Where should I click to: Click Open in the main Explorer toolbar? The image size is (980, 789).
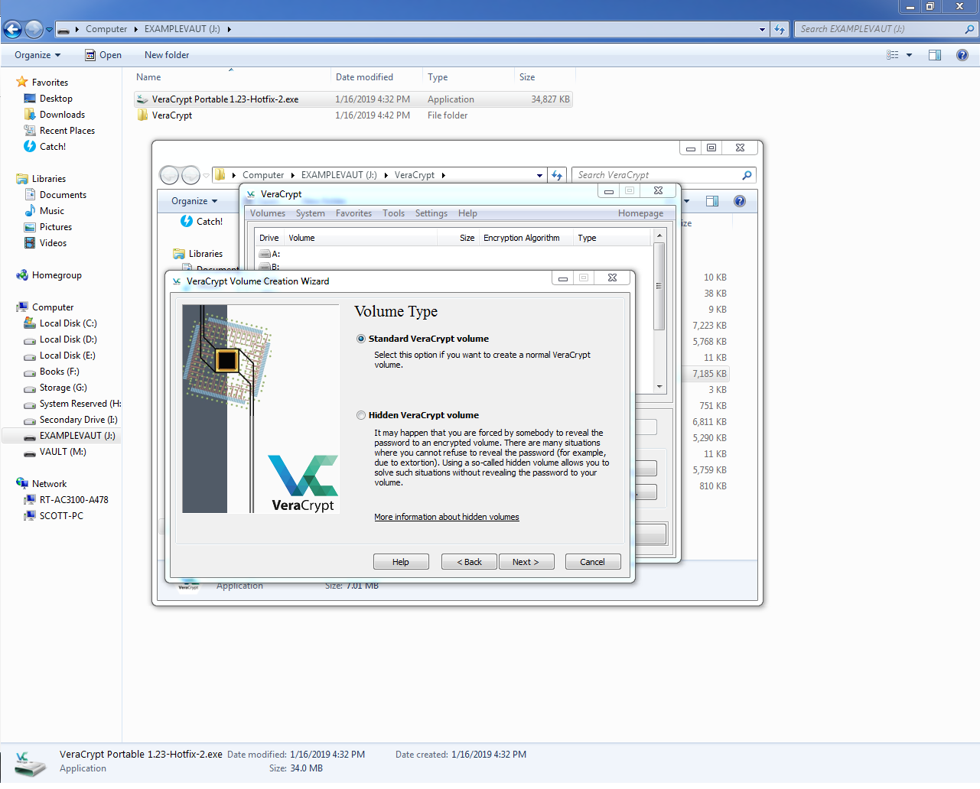coord(103,55)
